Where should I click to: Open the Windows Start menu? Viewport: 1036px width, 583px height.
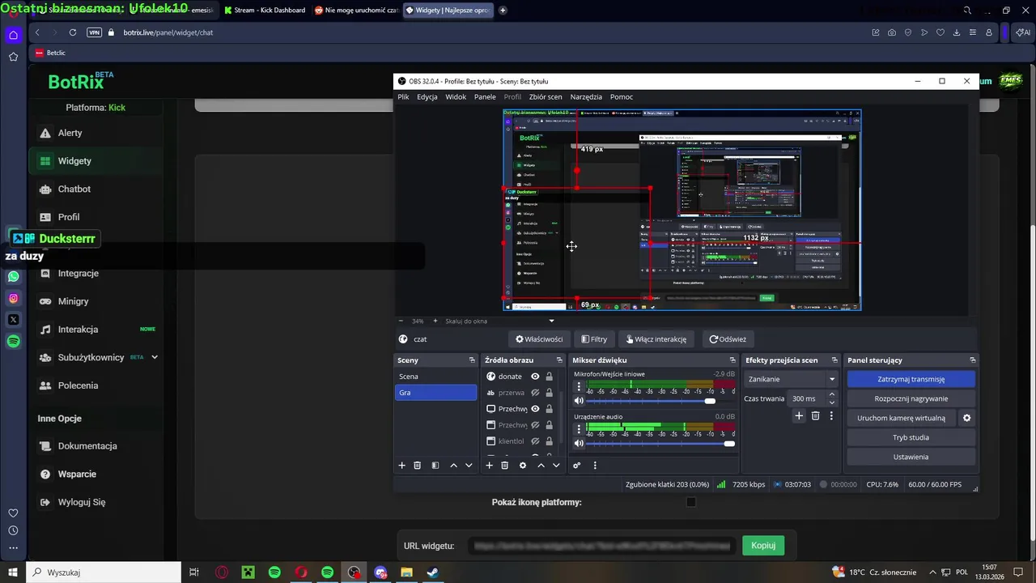pyautogui.click(x=13, y=572)
